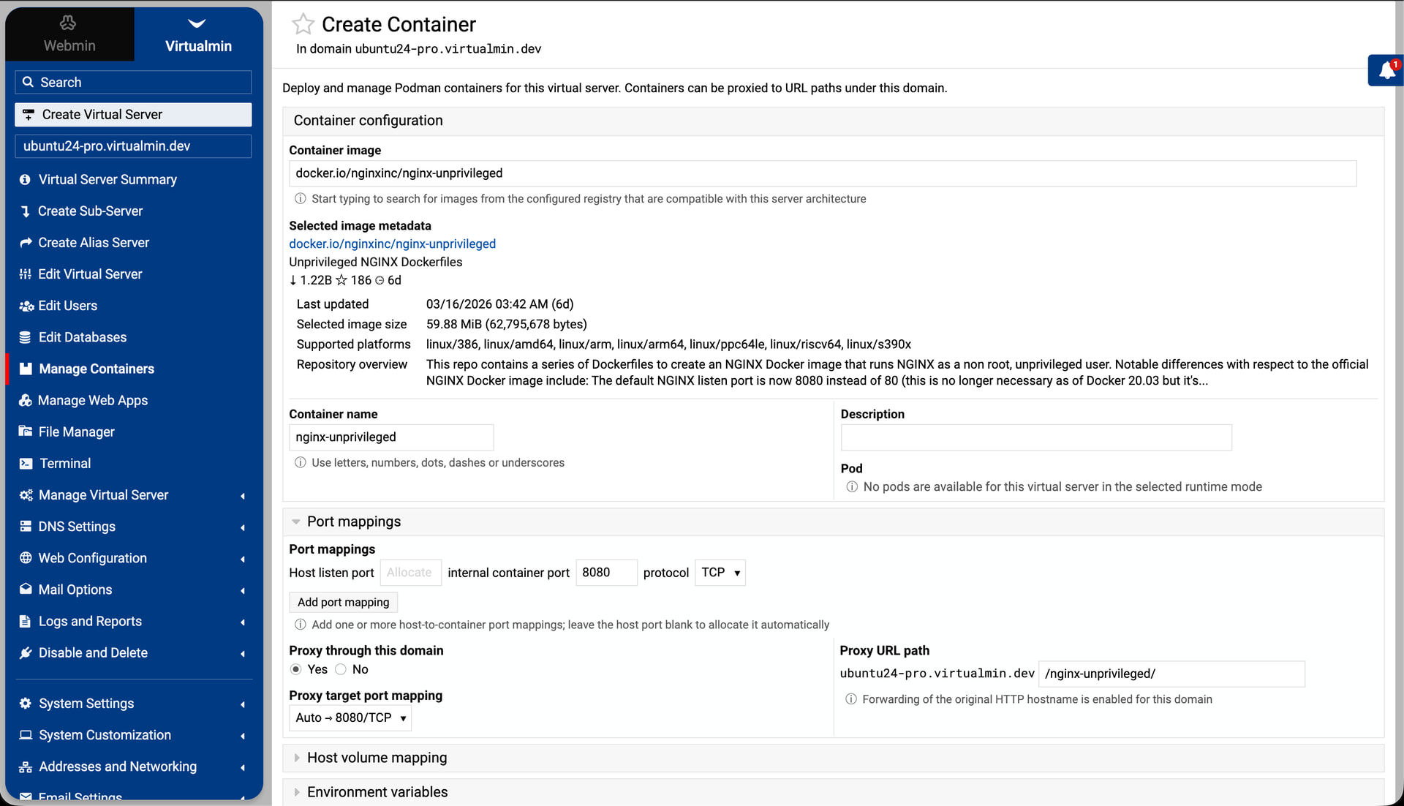Click the Edit Databases icon
The width and height of the screenshot is (1404, 806).
click(26, 337)
